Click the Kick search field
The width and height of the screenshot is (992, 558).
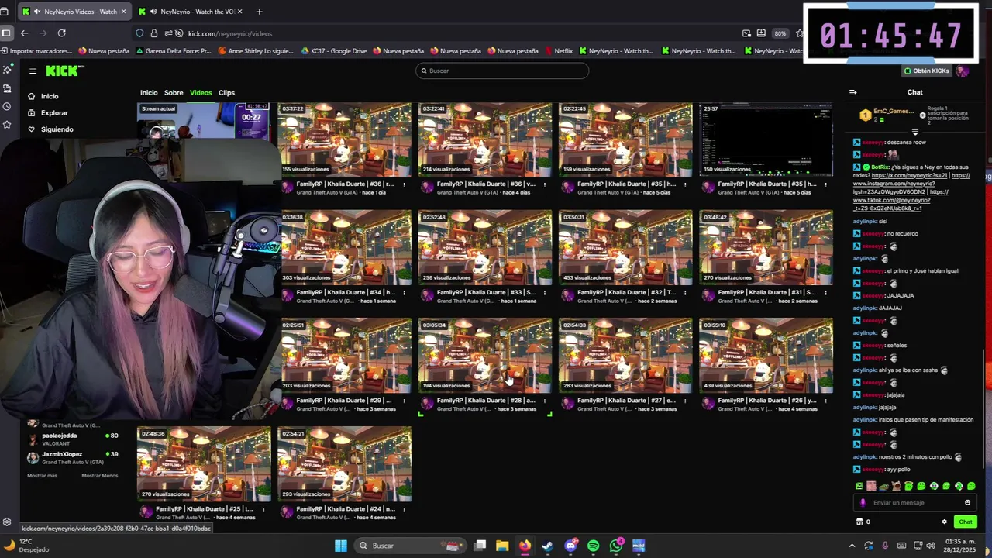point(502,71)
